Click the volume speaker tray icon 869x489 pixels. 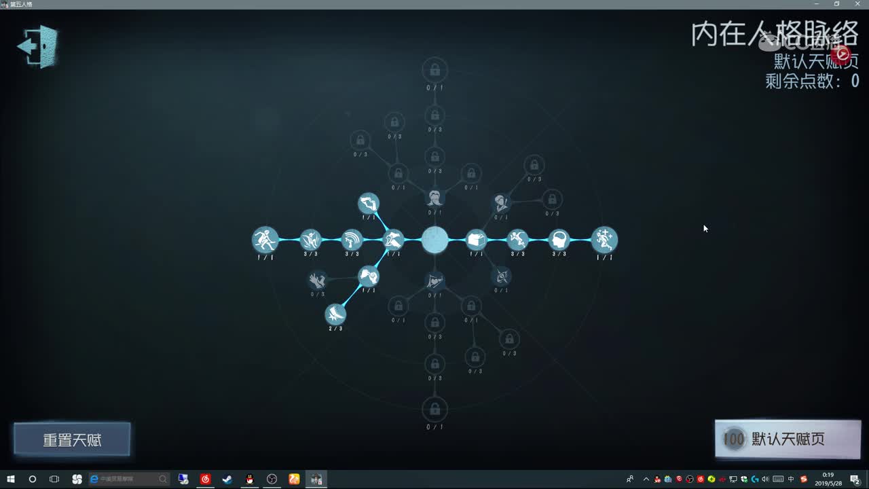765,479
